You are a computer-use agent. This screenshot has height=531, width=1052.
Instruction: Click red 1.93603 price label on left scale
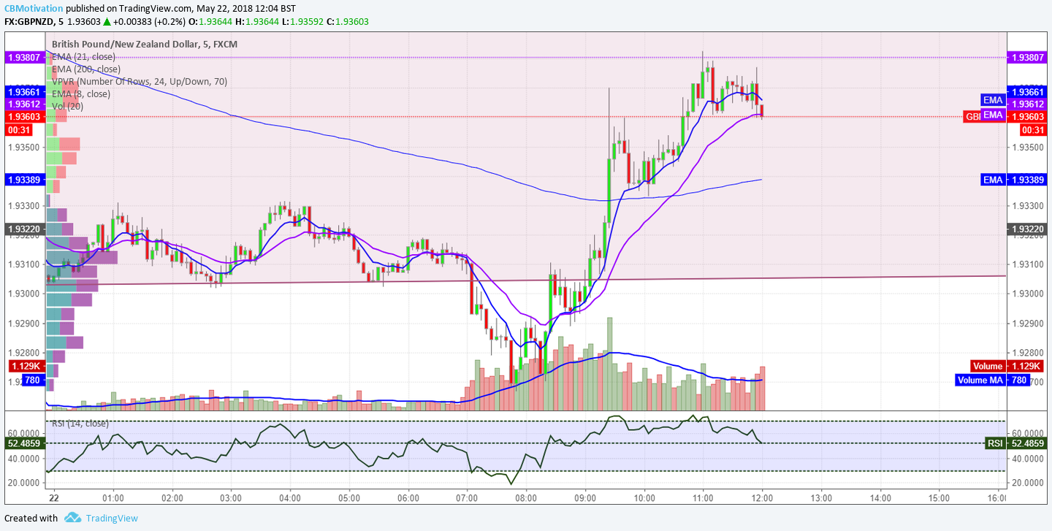(25, 117)
